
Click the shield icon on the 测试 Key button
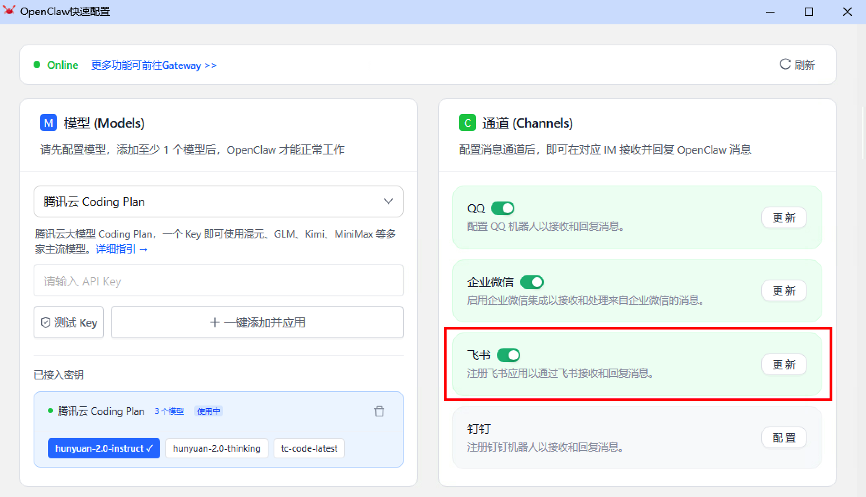pyautogui.click(x=45, y=323)
